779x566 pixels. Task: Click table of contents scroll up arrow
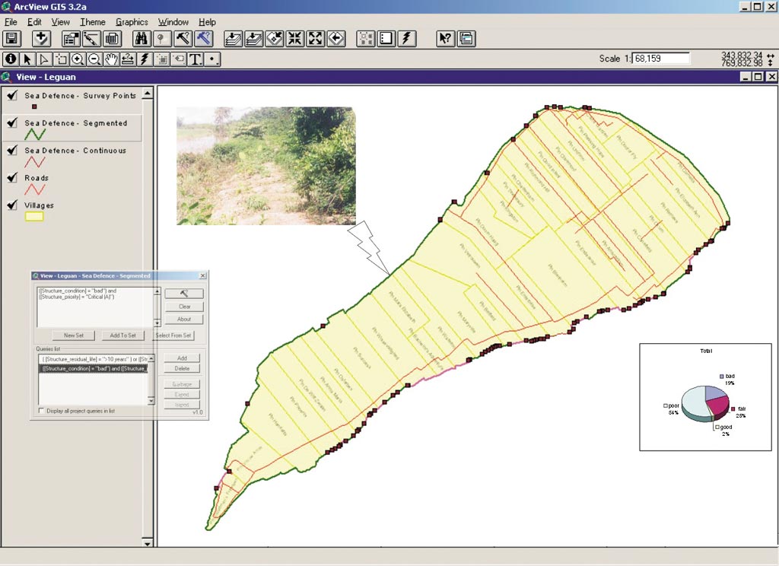148,94
